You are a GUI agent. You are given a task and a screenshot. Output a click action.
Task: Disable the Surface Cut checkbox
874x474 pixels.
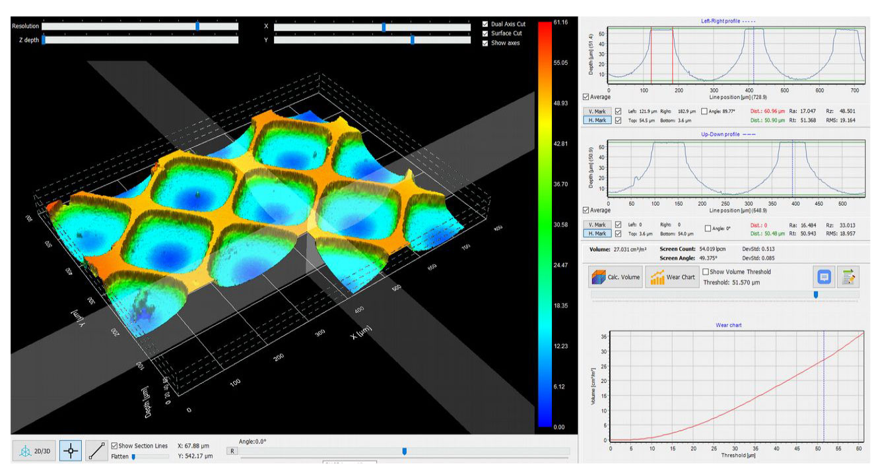pos(486,34)
